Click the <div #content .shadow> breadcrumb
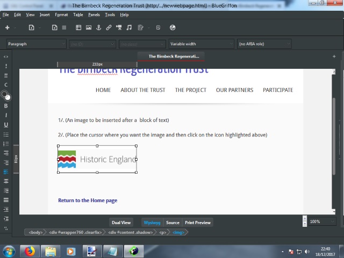 [x=130, y=232]
